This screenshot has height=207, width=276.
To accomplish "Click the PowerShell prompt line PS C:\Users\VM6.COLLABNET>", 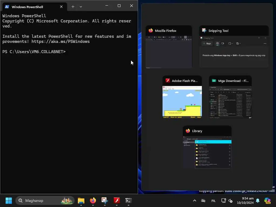I will tap(34, 51).
